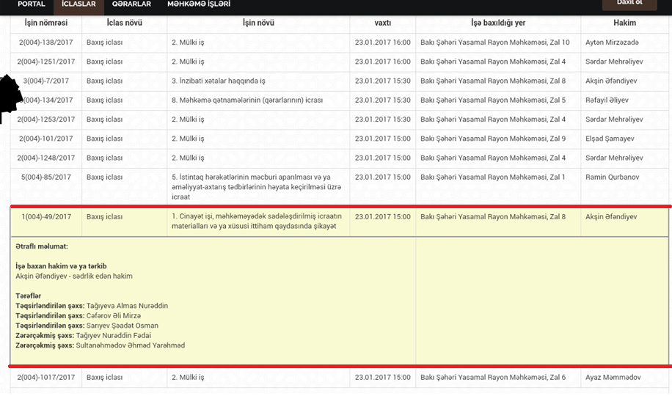Click accused person Sarıyev Şəadət Osman

pos(123,326)
